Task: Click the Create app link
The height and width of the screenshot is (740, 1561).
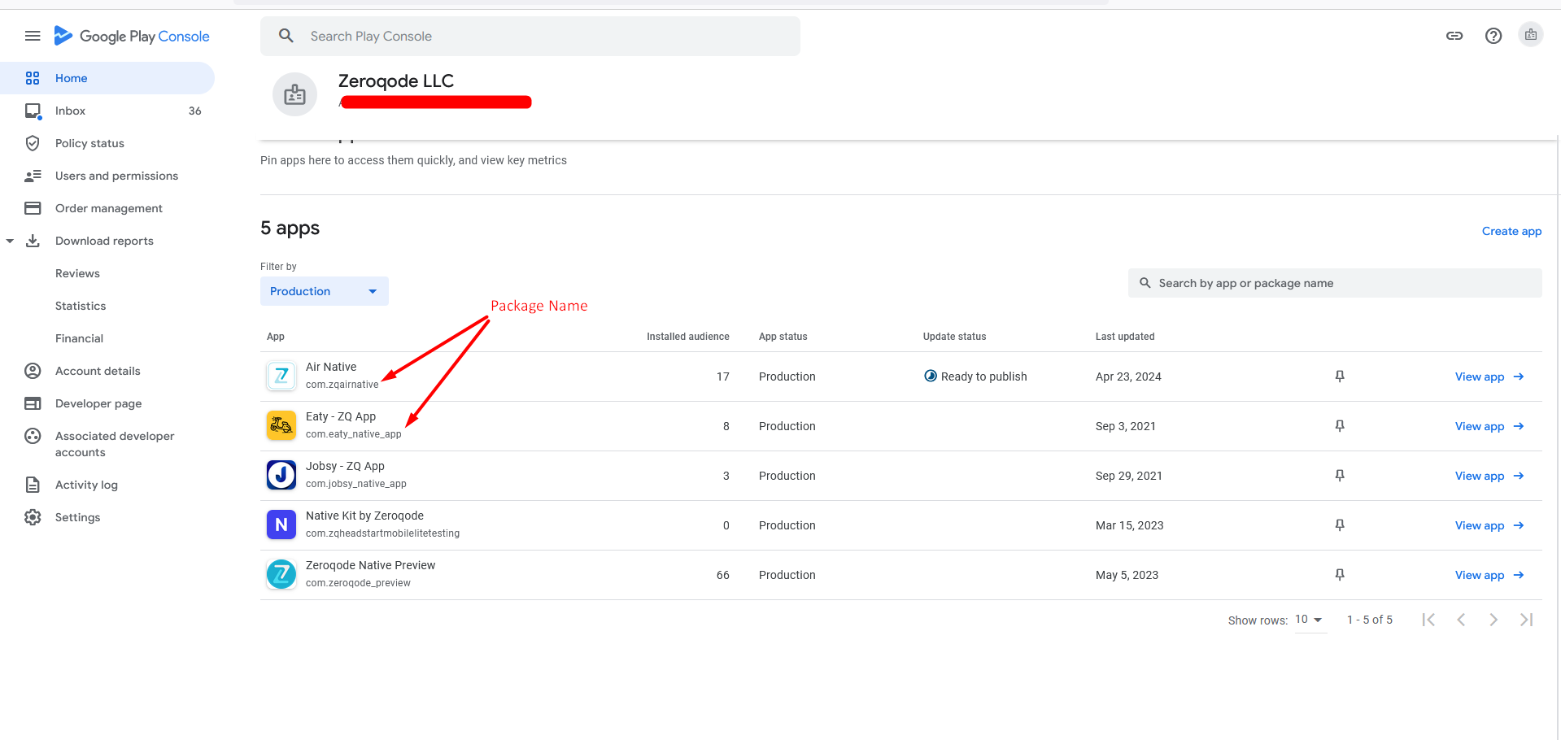Action: [x=1511, y=231]
